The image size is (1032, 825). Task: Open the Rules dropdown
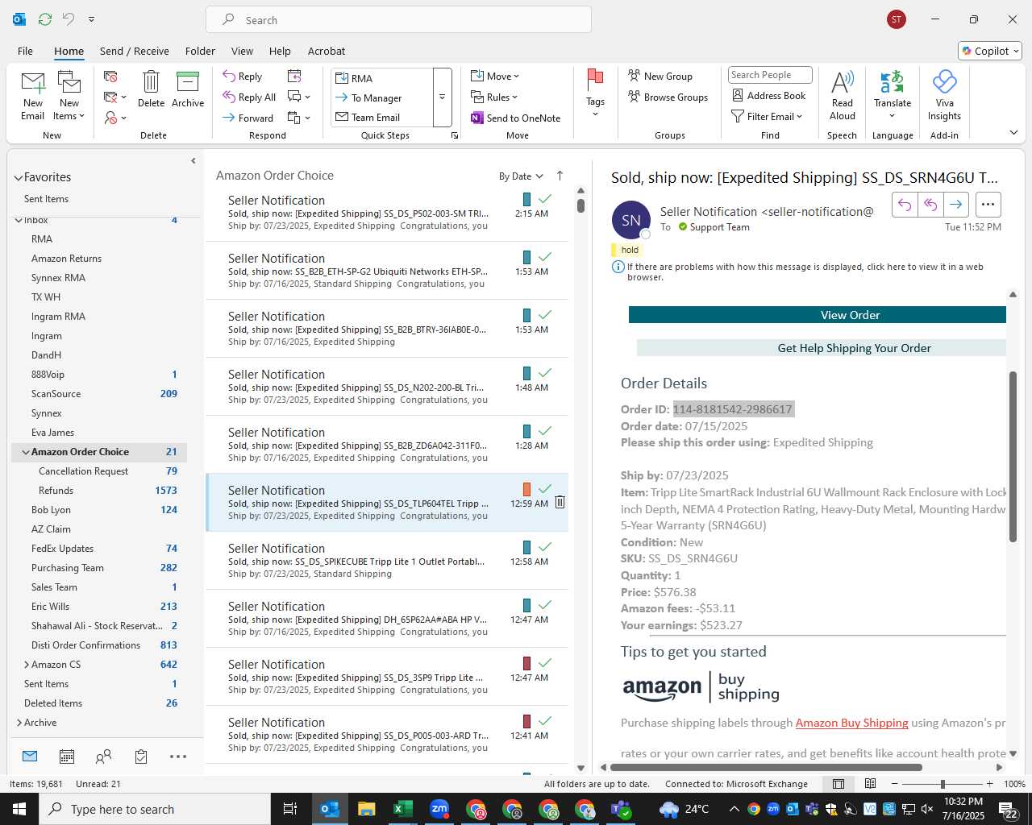[494, 97]
